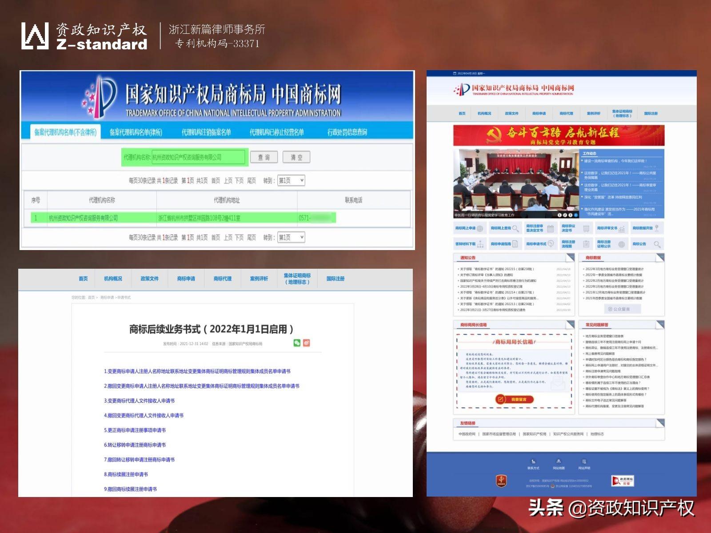Viewport: 711px width, 533px height.
Task: Click the 联系方式 phone icon in footer
Action: [x=533, y=461]
